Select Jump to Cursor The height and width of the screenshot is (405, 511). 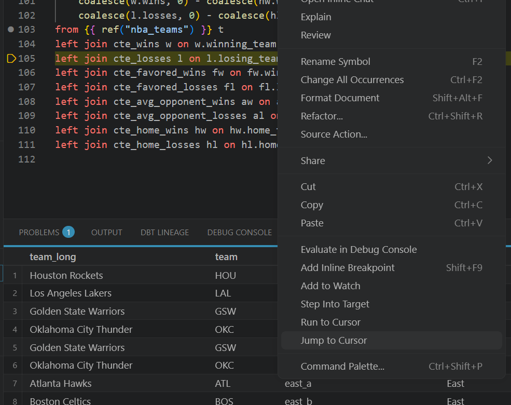[x=391, y=341]
